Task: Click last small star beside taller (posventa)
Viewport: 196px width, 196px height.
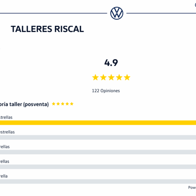Action: coord(72,104)
